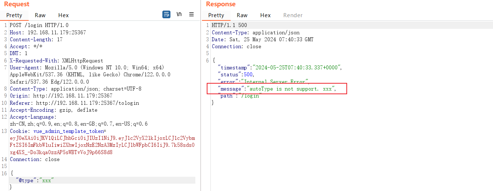
Task: Toggle the word wrap icon in Request
Action: [x=166, y=15]
